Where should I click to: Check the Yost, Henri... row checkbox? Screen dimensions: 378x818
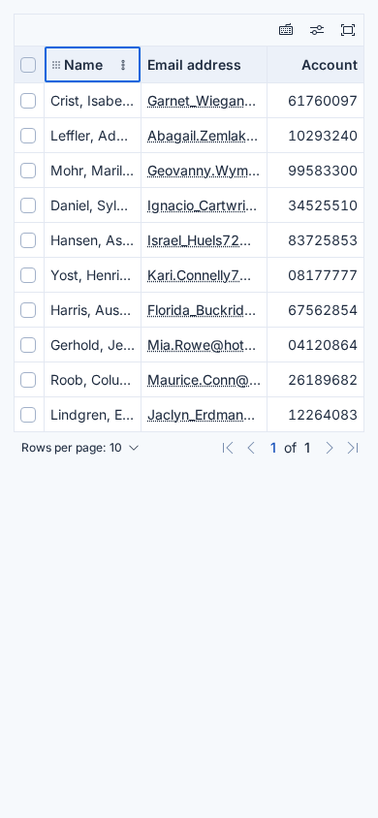(28, 275)
